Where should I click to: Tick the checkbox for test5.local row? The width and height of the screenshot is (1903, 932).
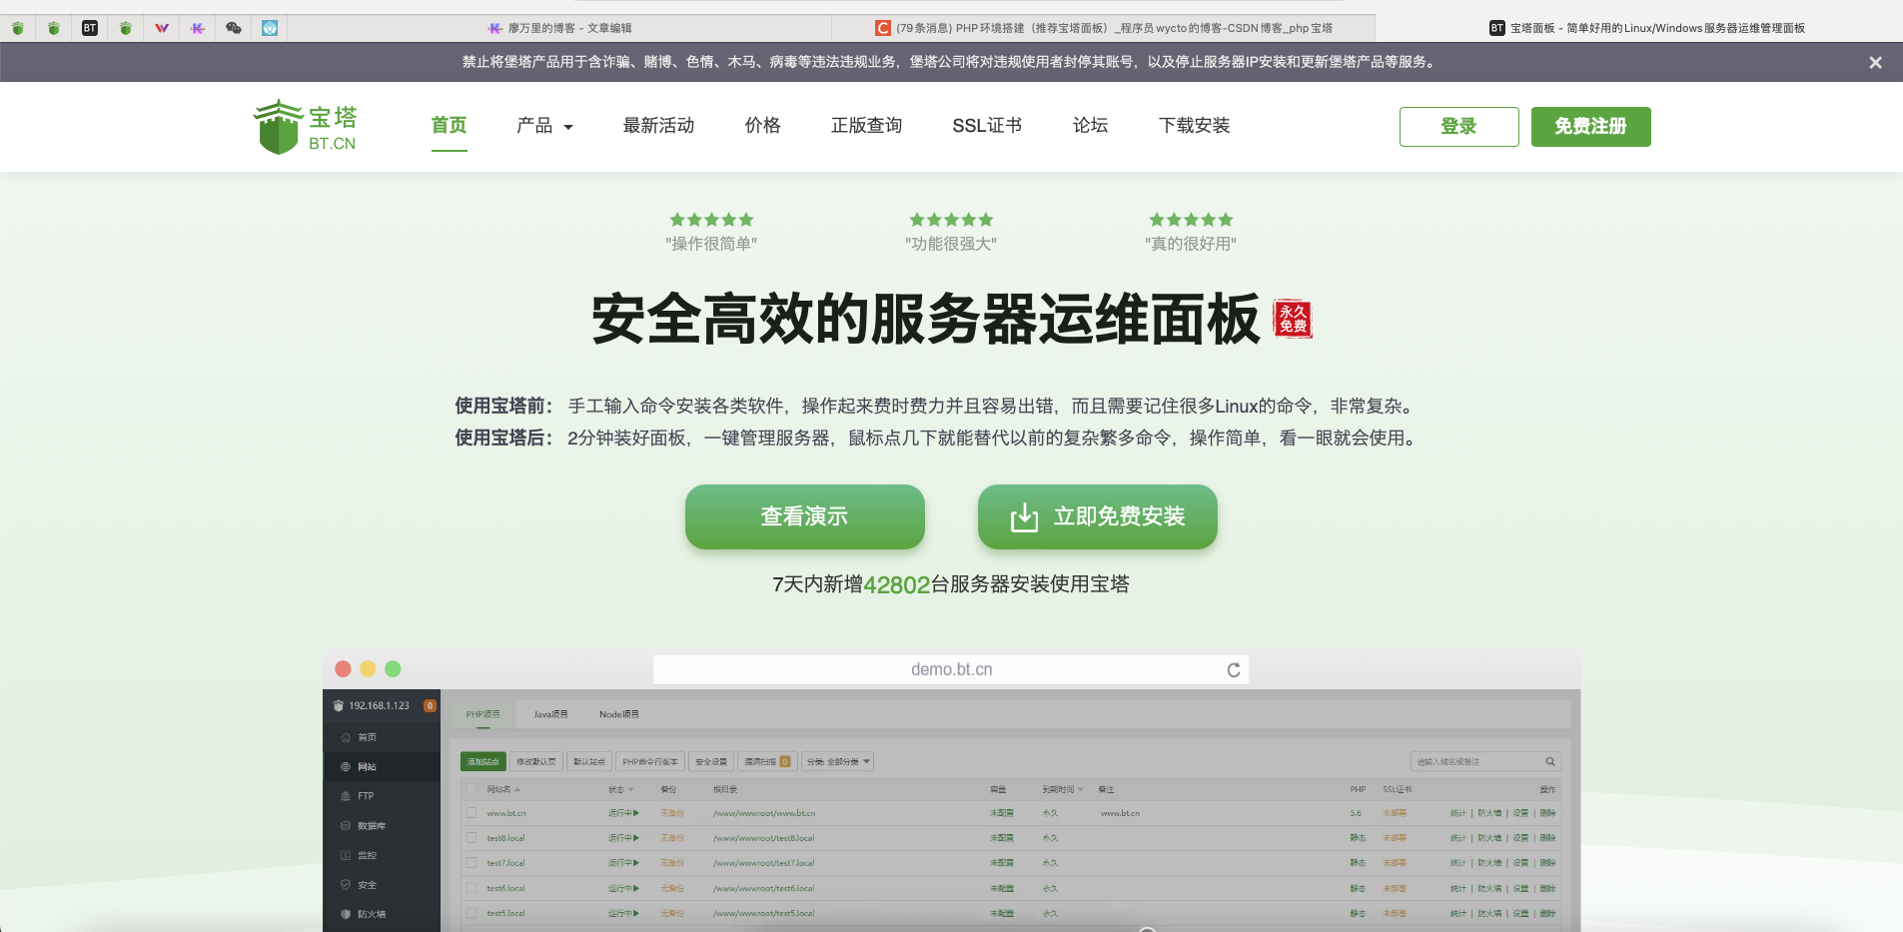472,913
